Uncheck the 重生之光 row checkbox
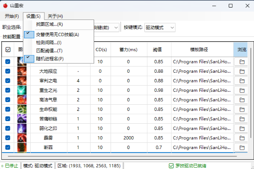The image size is (254, 169). click(8, 90)
